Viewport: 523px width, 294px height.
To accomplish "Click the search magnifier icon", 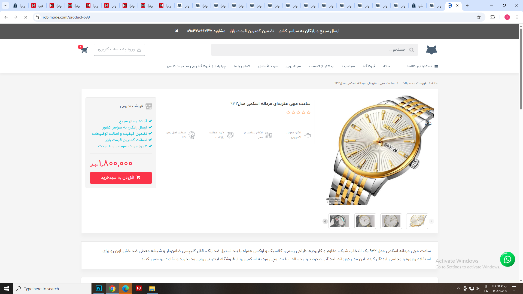I will coord(412,50).
